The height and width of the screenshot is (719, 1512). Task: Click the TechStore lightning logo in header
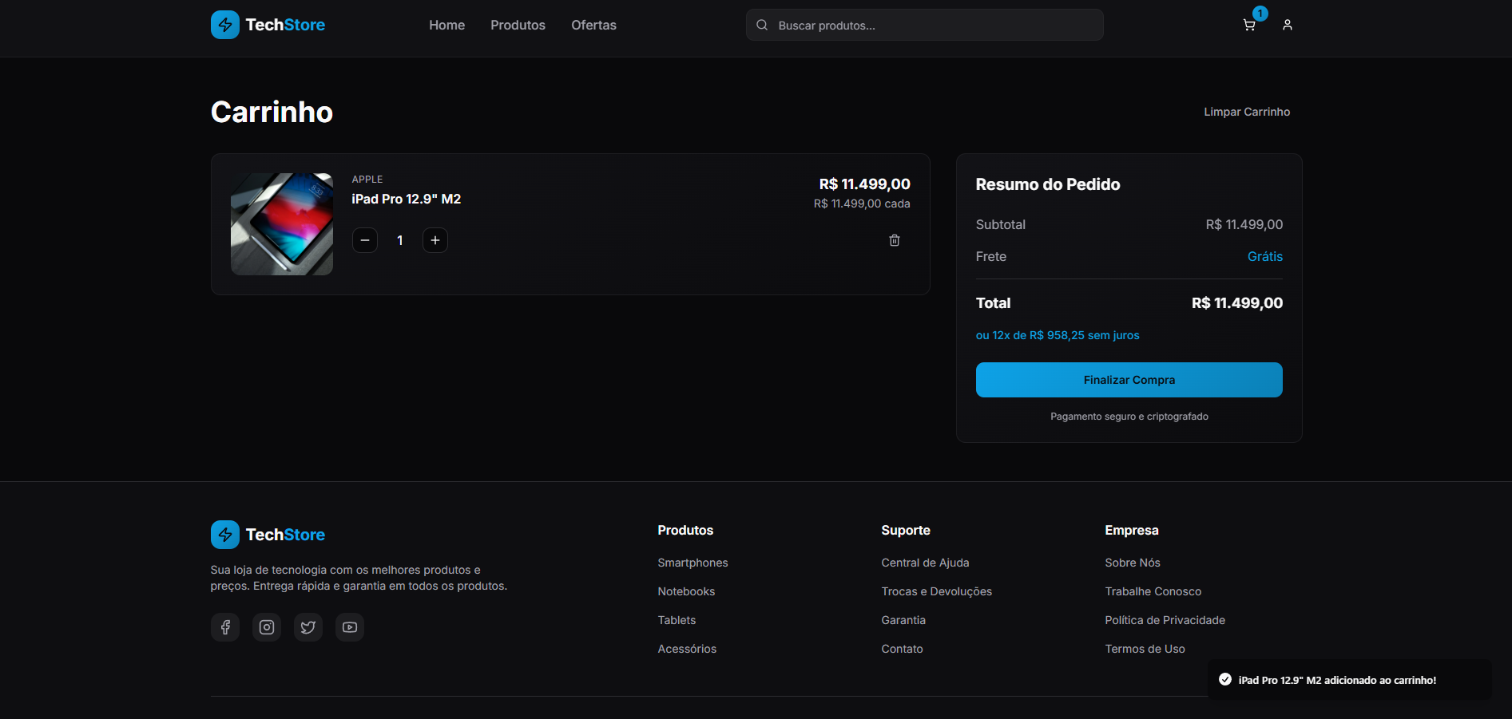(x=225, y=25)
